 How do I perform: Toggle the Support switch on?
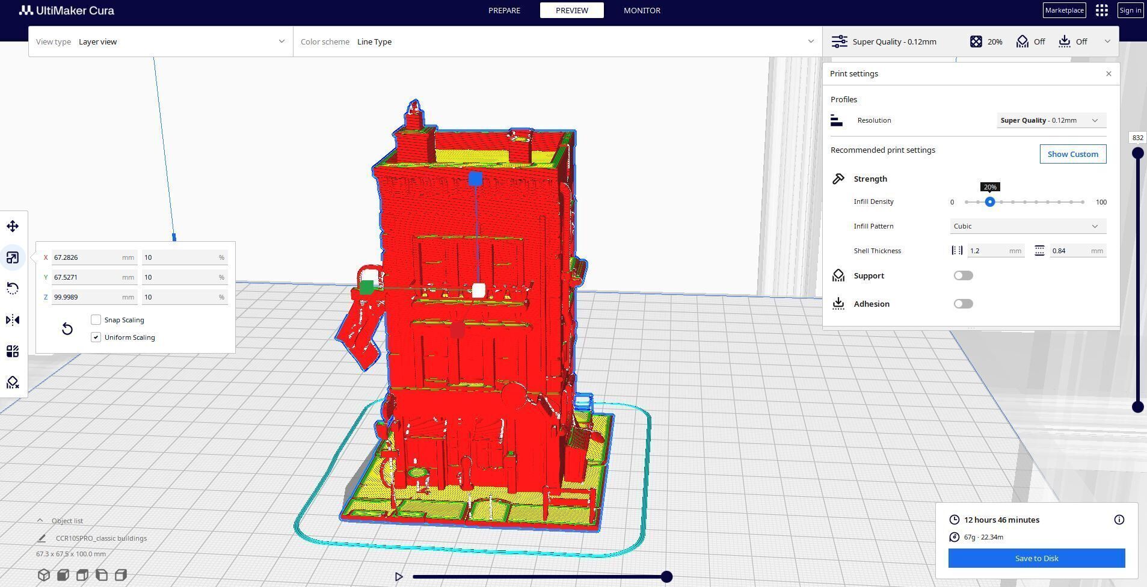point(963,275)
